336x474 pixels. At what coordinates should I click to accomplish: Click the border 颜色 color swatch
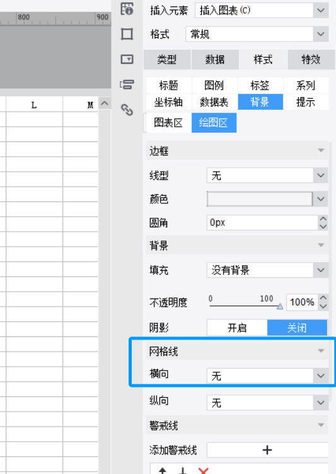(260, 199)
